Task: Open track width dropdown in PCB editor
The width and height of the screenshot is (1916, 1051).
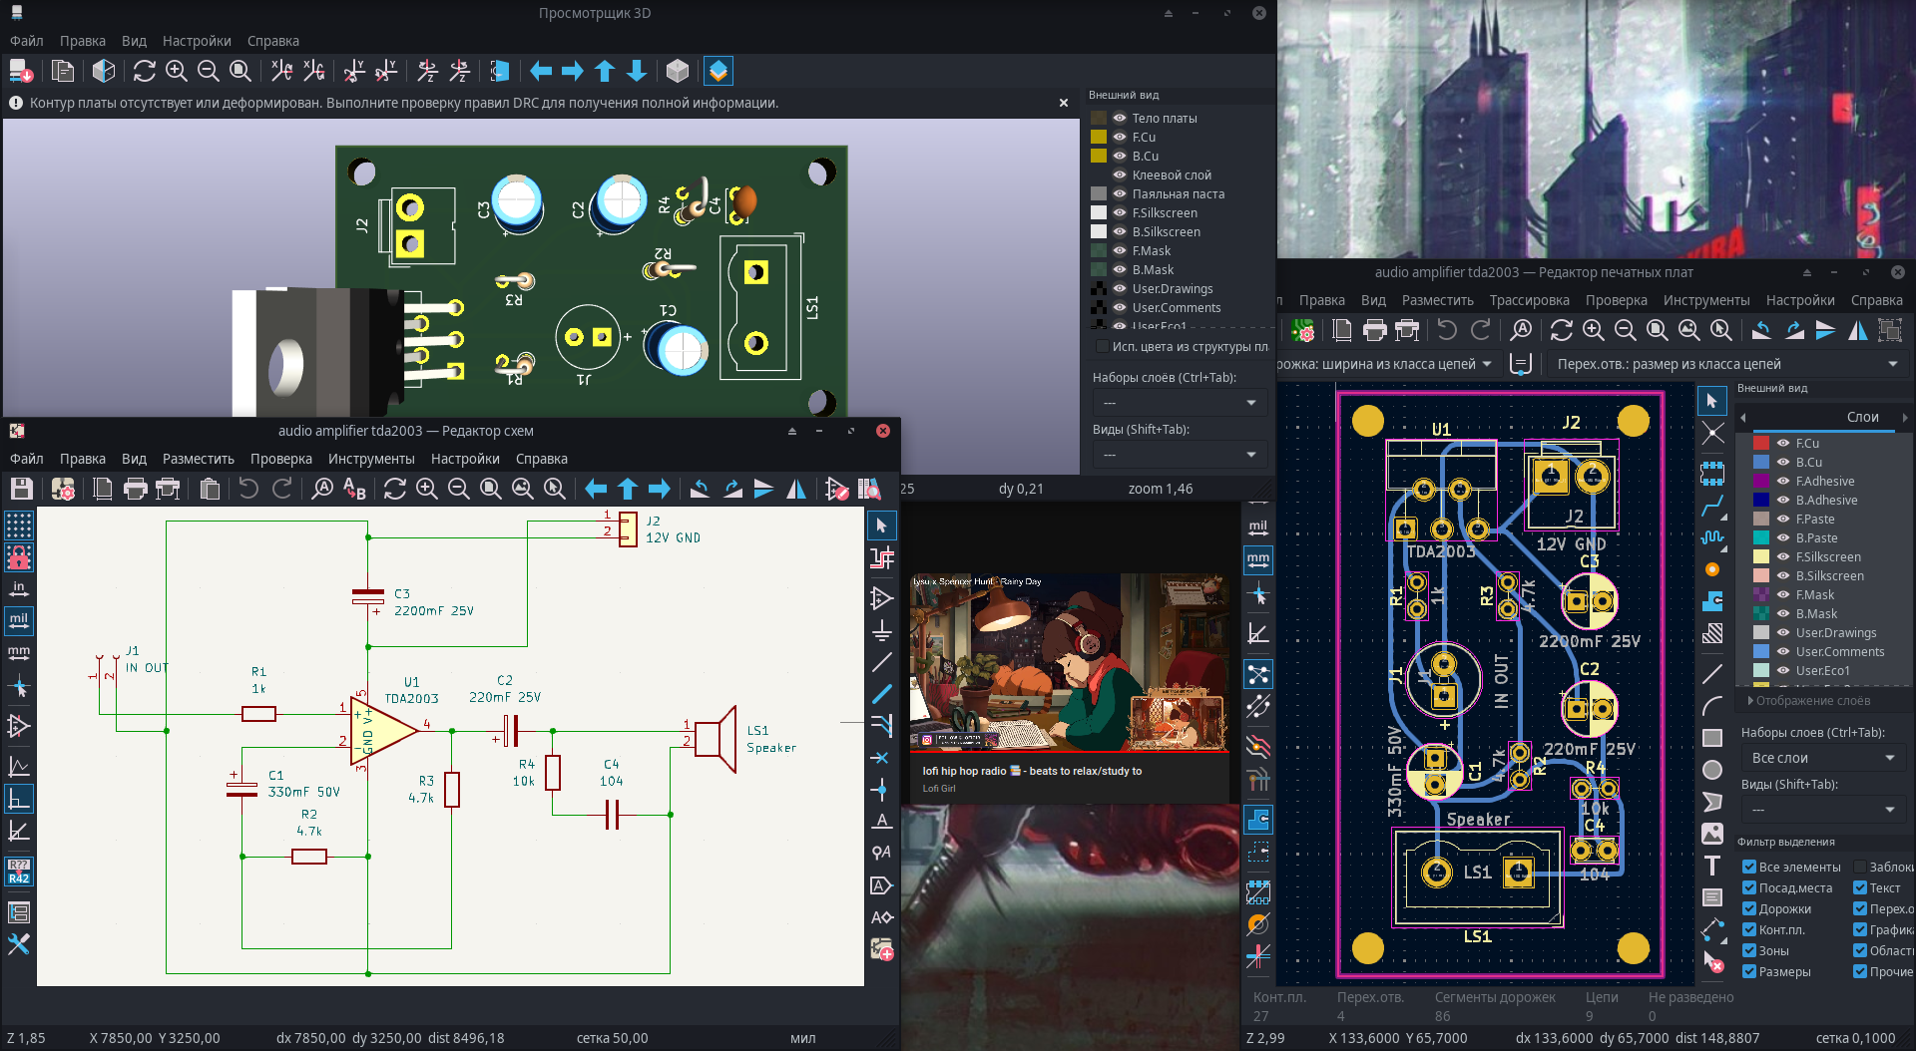Action: [x=1387, y=364]
